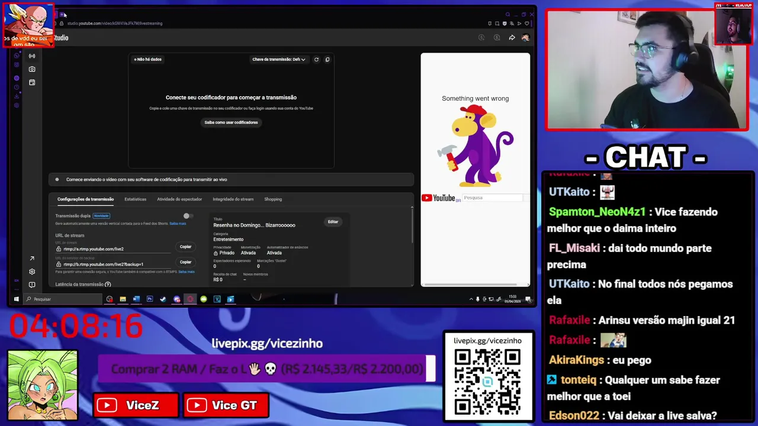Click the second monetization icon in Studio header
The height and width of the screenshot is (426, 758).
point(497,38)
